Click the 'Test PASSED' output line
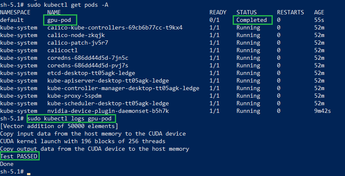The width and height of the screenshot is (345, 176). pos(19,156)
